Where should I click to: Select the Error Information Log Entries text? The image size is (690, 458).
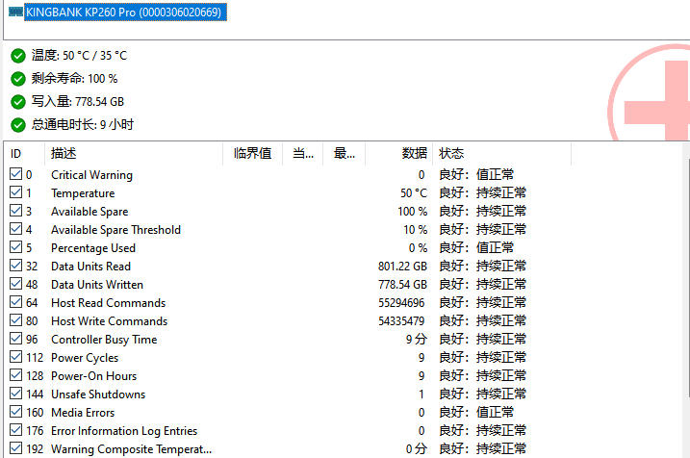point(124,431)
